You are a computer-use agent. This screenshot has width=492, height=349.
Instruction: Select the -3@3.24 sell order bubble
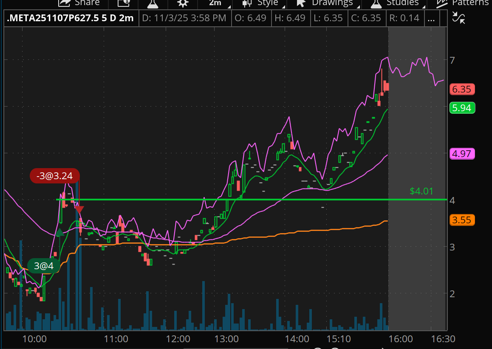55,176
